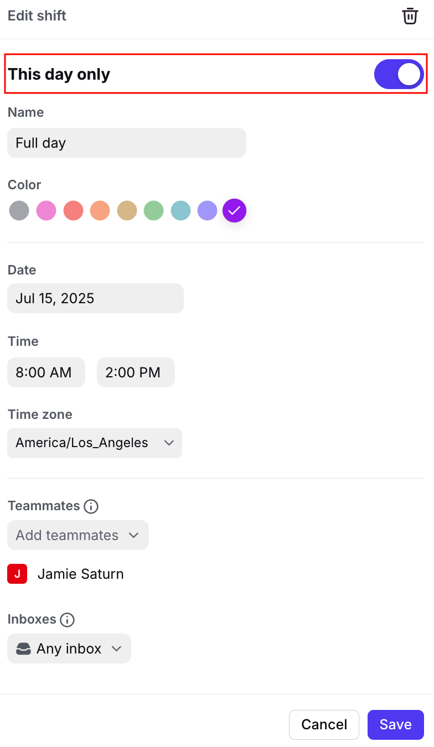Open the Any inbox dropdown
Viewport: 434px width, 747px height.
click(x=69, y=649)
